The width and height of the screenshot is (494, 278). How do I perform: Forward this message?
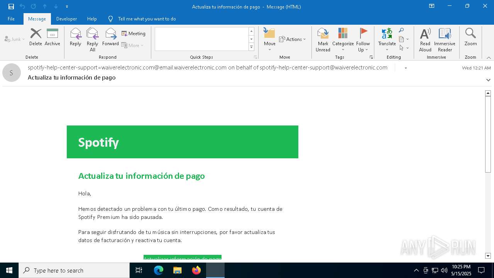[x=110, y=37]
